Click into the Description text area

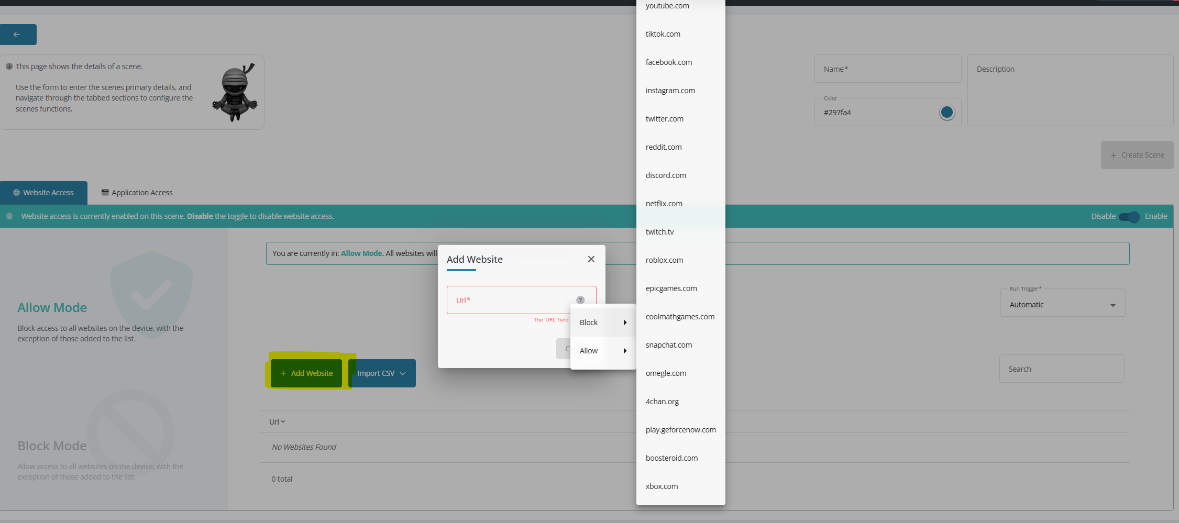coord(1070,91)
